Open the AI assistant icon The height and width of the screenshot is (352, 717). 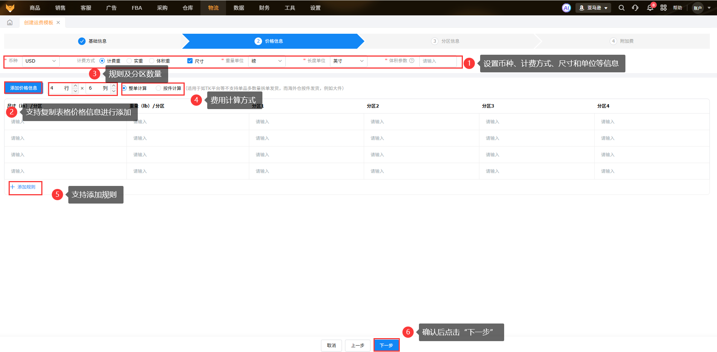coord(566,8)
